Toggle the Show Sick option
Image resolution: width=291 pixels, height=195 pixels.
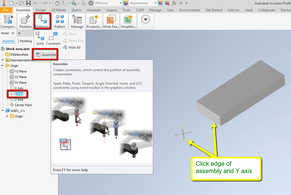73,40
